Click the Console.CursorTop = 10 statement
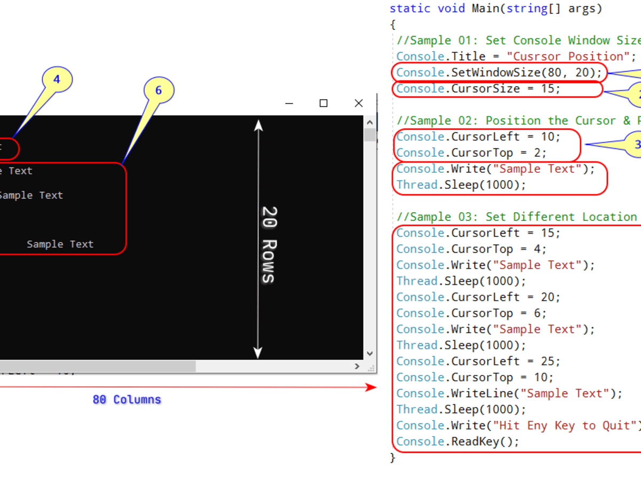 (475, 377)
